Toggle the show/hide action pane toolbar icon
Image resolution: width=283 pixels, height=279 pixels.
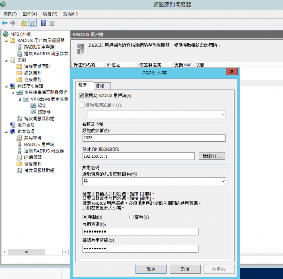tap(52, 23)
